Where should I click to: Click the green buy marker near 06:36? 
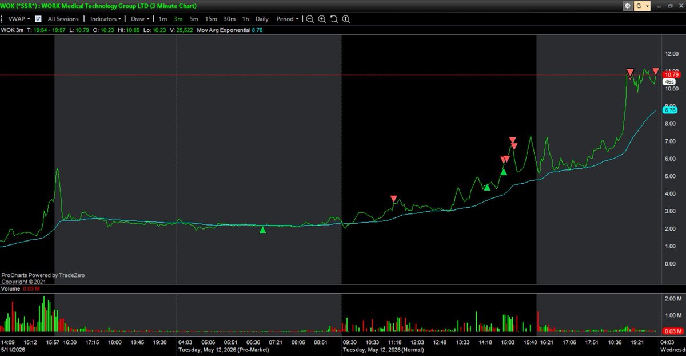pos(263,230)
